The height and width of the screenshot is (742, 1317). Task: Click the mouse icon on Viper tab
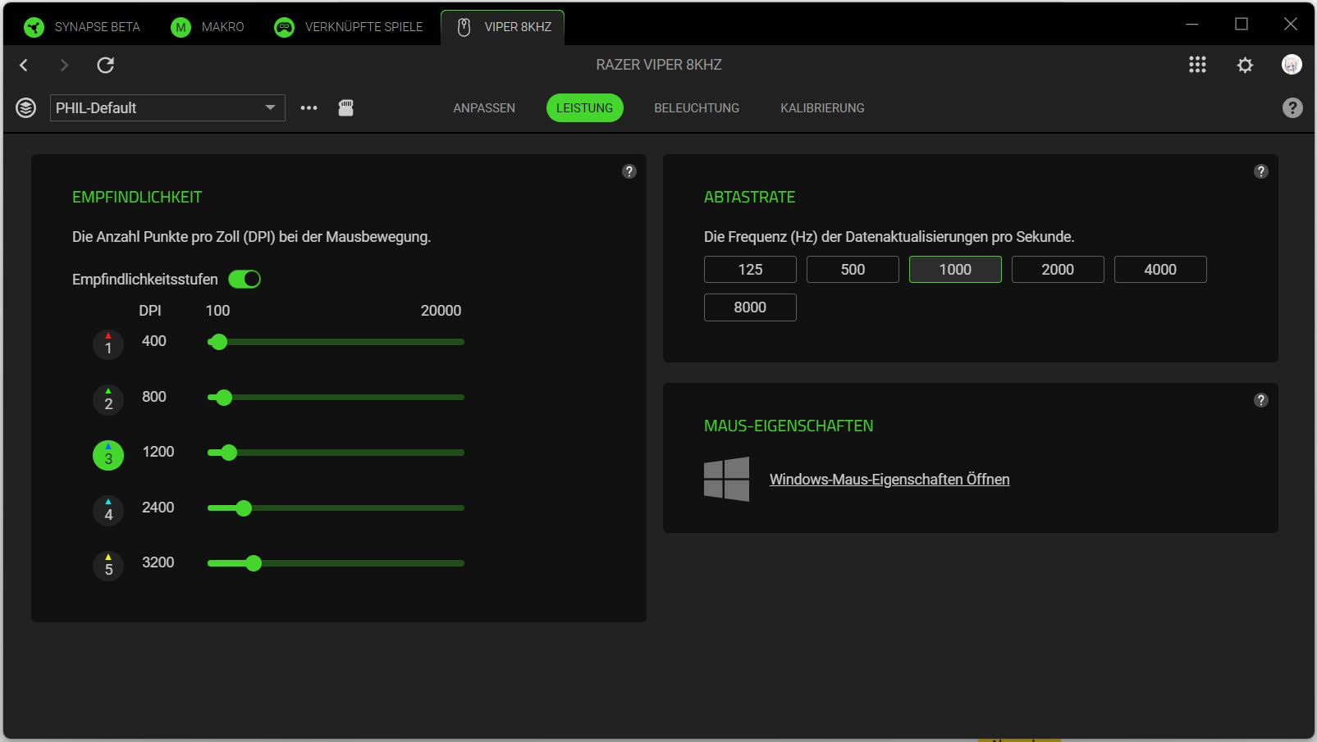tap(464, 27)
